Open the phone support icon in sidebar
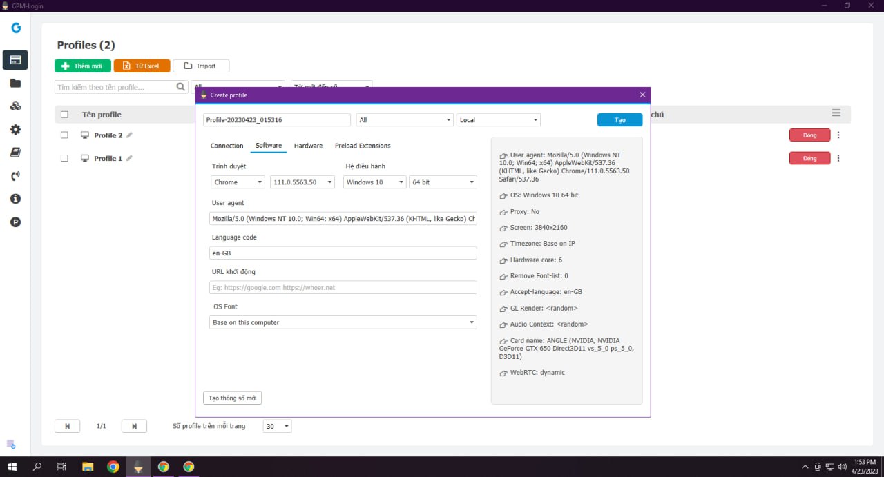884x477 pixels. [x=15, y=176]
